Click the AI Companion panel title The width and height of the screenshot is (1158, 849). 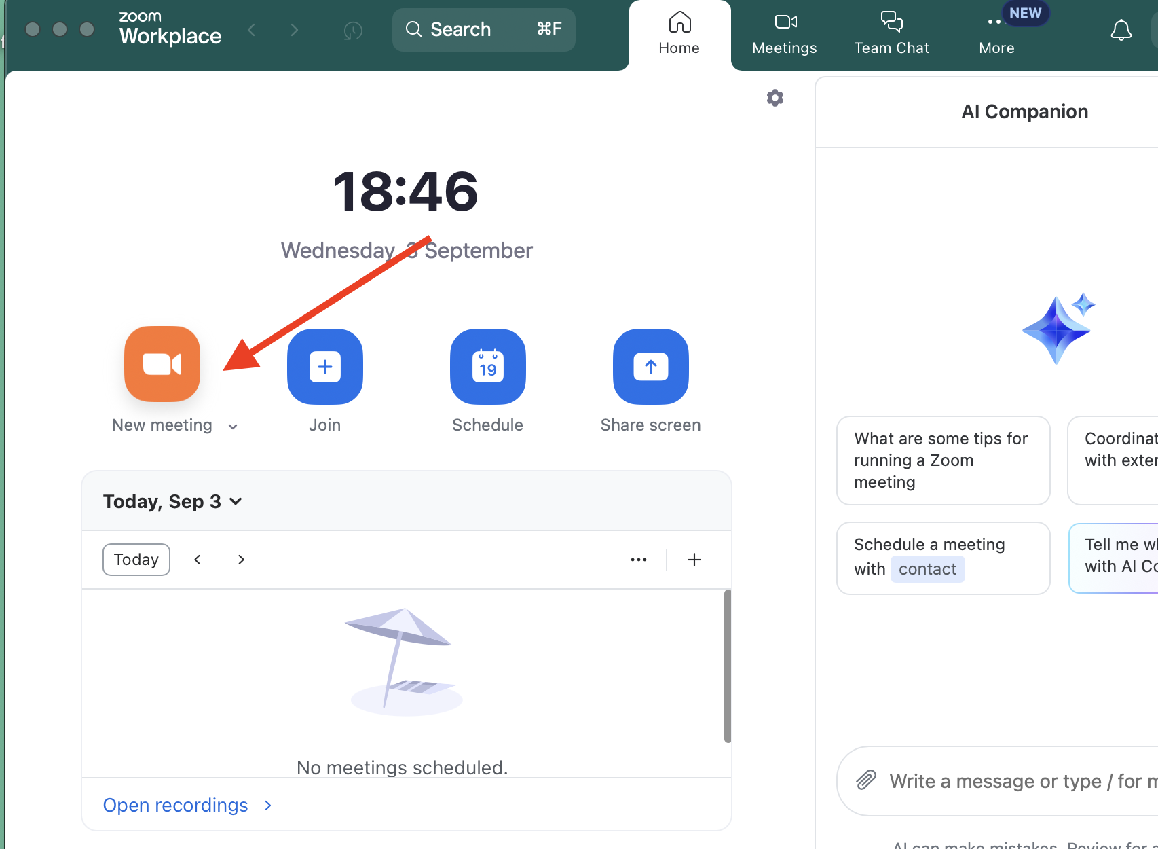pos(1025,111)
